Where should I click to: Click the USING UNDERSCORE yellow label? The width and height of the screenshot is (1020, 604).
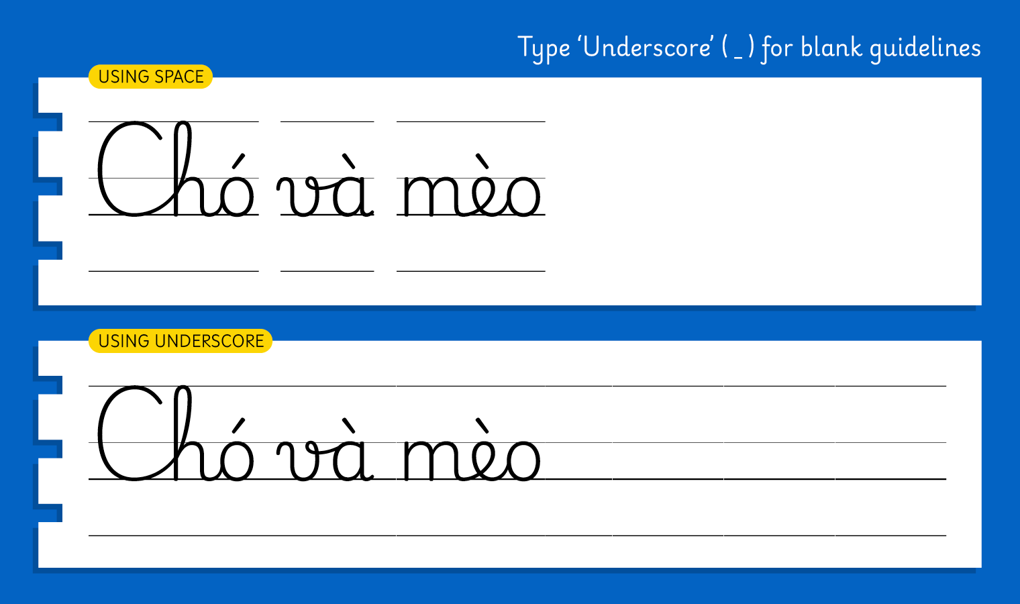point(181,341)
